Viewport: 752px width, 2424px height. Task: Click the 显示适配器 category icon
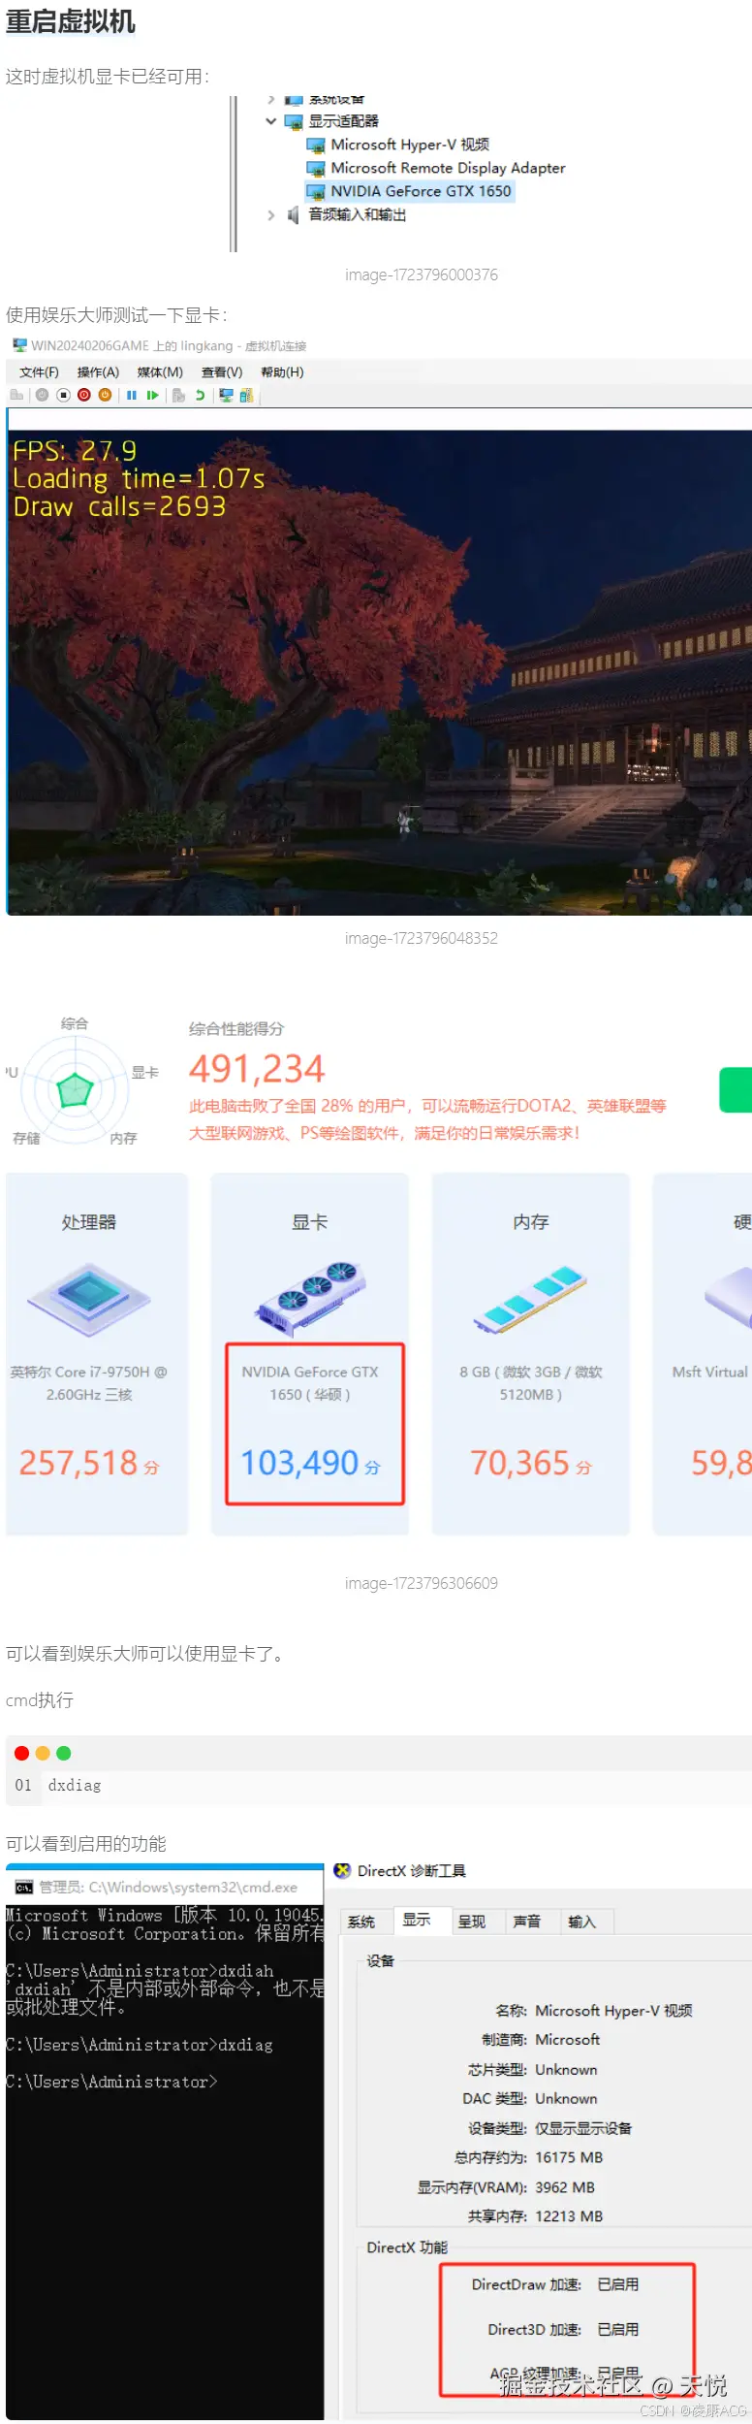pyautogui.click(x=293, y=121)
